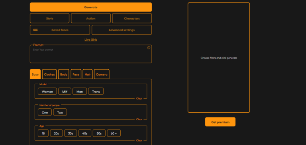Switch to the Camera tab

click(102, 74)
